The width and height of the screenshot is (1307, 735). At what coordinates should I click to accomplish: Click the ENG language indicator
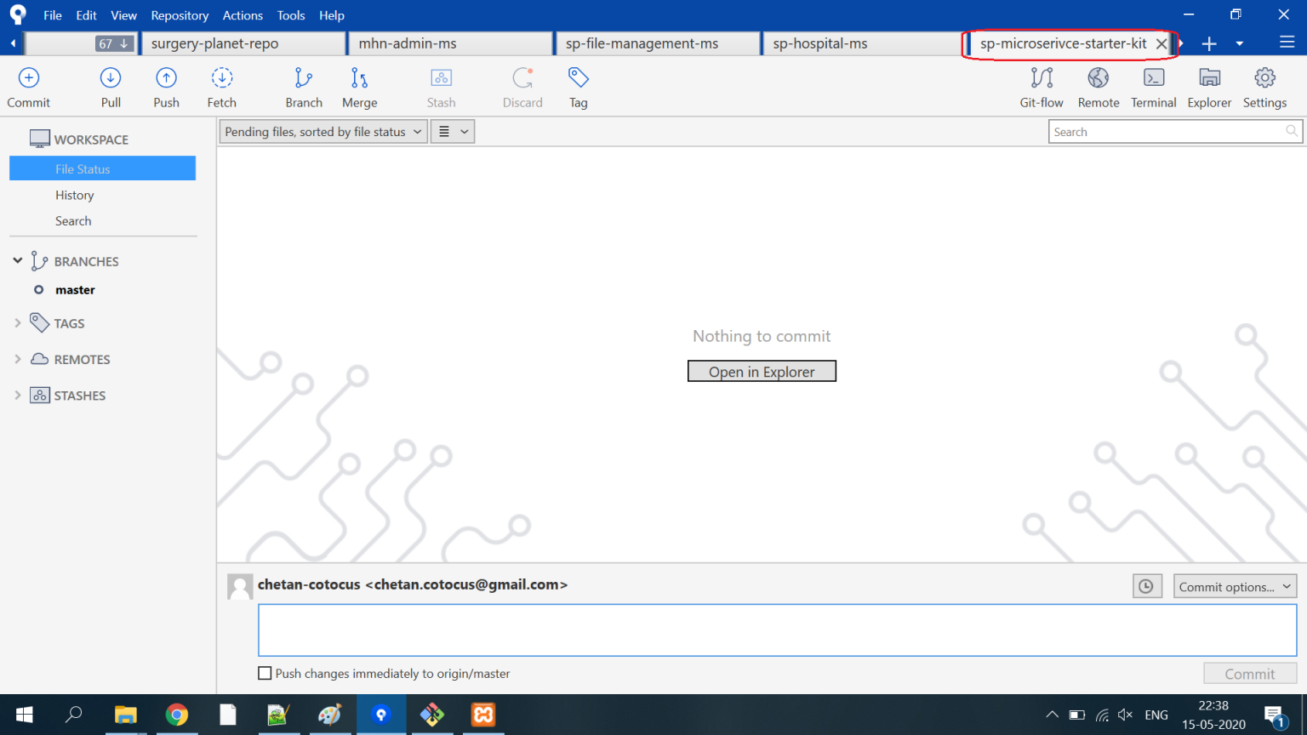pos(1156,715)
